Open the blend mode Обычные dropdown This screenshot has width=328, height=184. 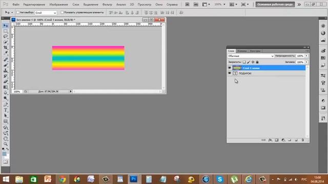click(251, 56)
